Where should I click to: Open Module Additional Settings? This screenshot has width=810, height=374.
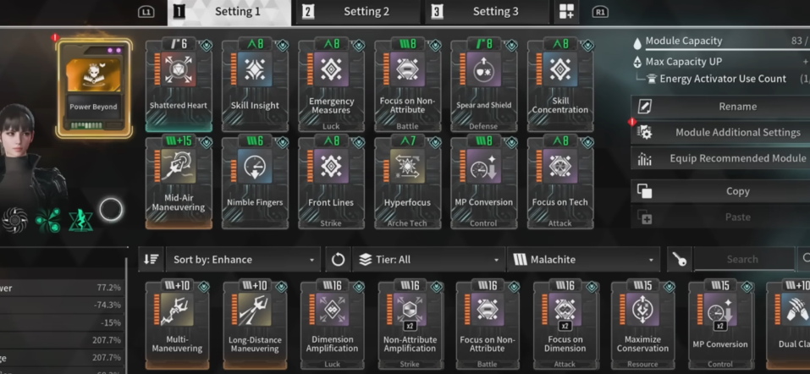point(720,132)
